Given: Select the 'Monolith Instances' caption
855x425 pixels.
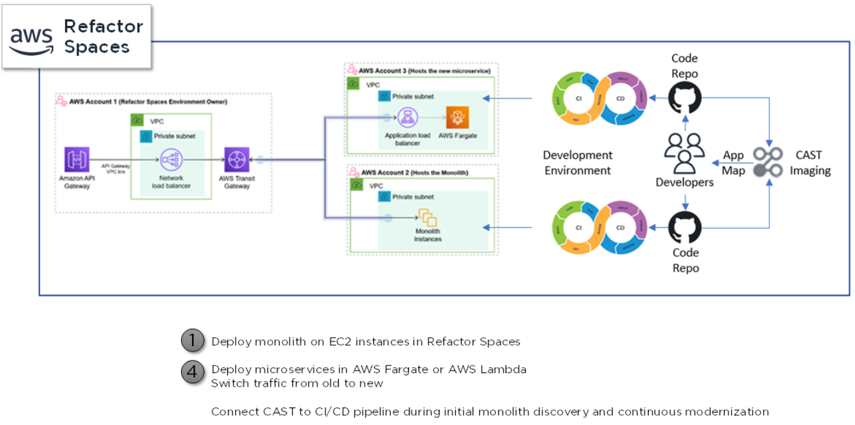Looking at the screenshot, I should pos(427,235).
